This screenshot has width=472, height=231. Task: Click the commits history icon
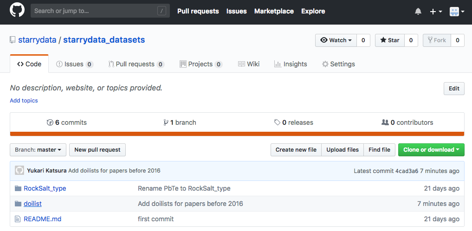pos(50,122)
